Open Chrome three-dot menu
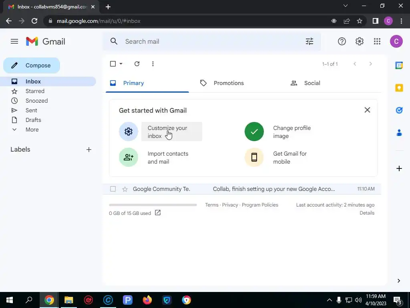The width and height of the screenshot is (410, 308). (x=401, y=21)
